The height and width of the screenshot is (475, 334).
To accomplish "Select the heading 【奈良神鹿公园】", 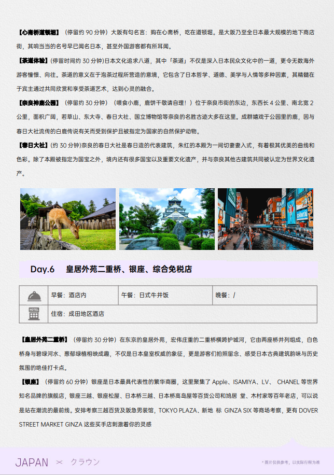I will click(38, 103).
